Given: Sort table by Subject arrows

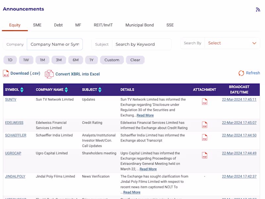Looking at the screenshot, I should (100, 90).
